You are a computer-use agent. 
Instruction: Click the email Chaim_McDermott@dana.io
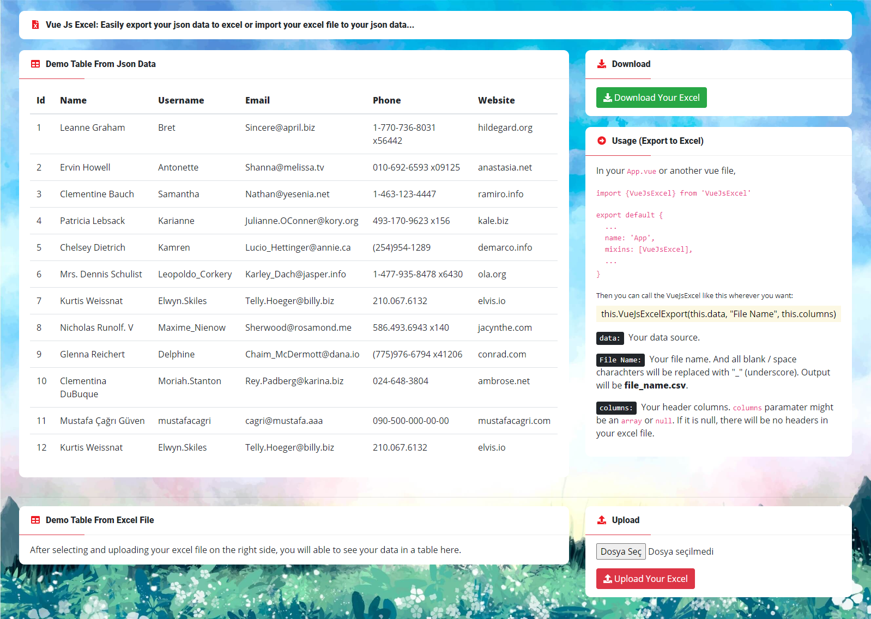(303, 354)
